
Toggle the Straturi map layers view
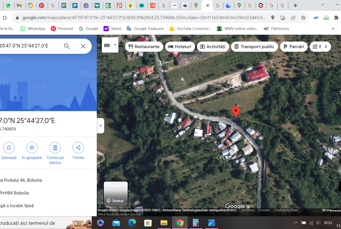tap(116, 193)
